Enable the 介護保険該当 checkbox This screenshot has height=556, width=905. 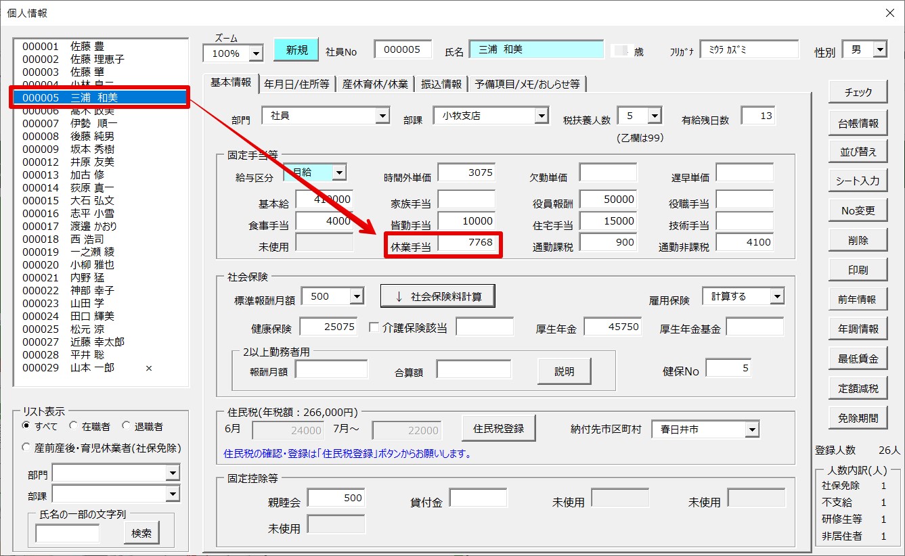pos(374,327)
